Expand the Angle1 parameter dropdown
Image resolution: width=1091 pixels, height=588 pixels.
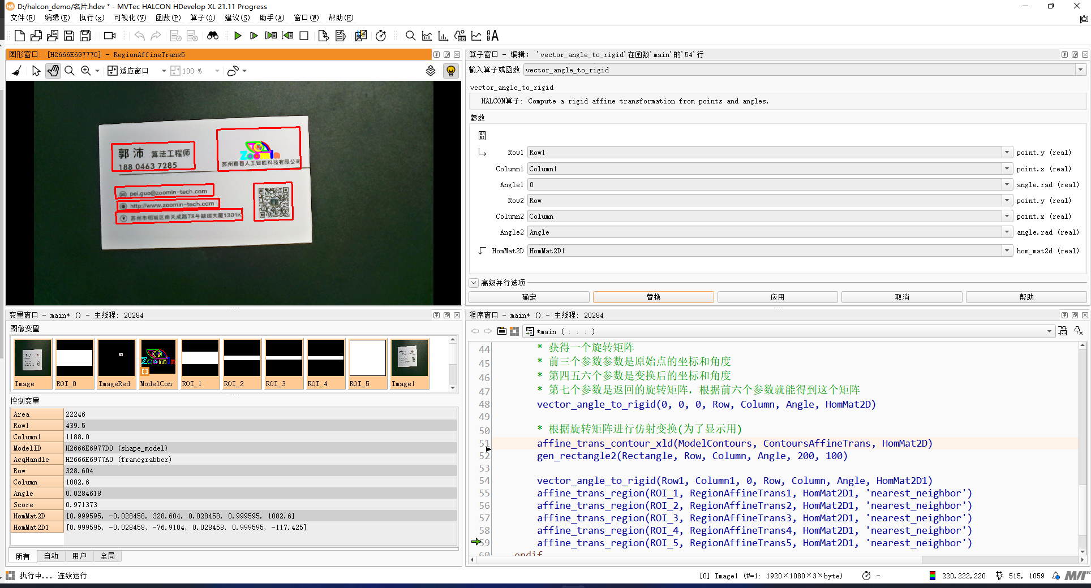click(x=1007, y=185)
